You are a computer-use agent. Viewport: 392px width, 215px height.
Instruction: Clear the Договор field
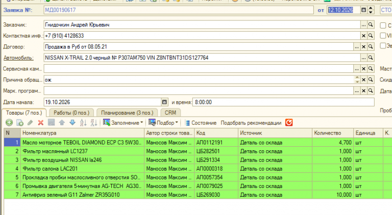[x=363, y=47]
